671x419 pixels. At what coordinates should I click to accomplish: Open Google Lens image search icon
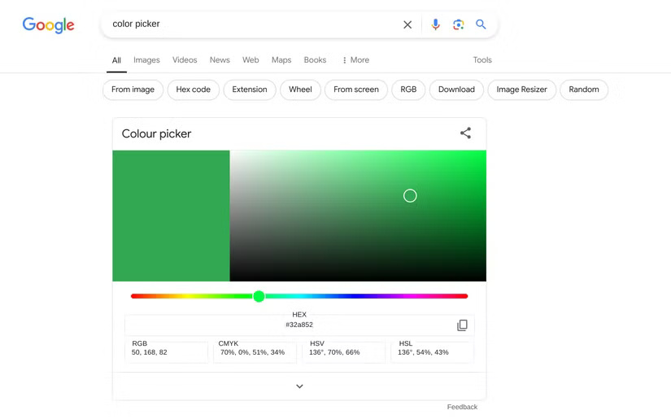click(459, 24)
